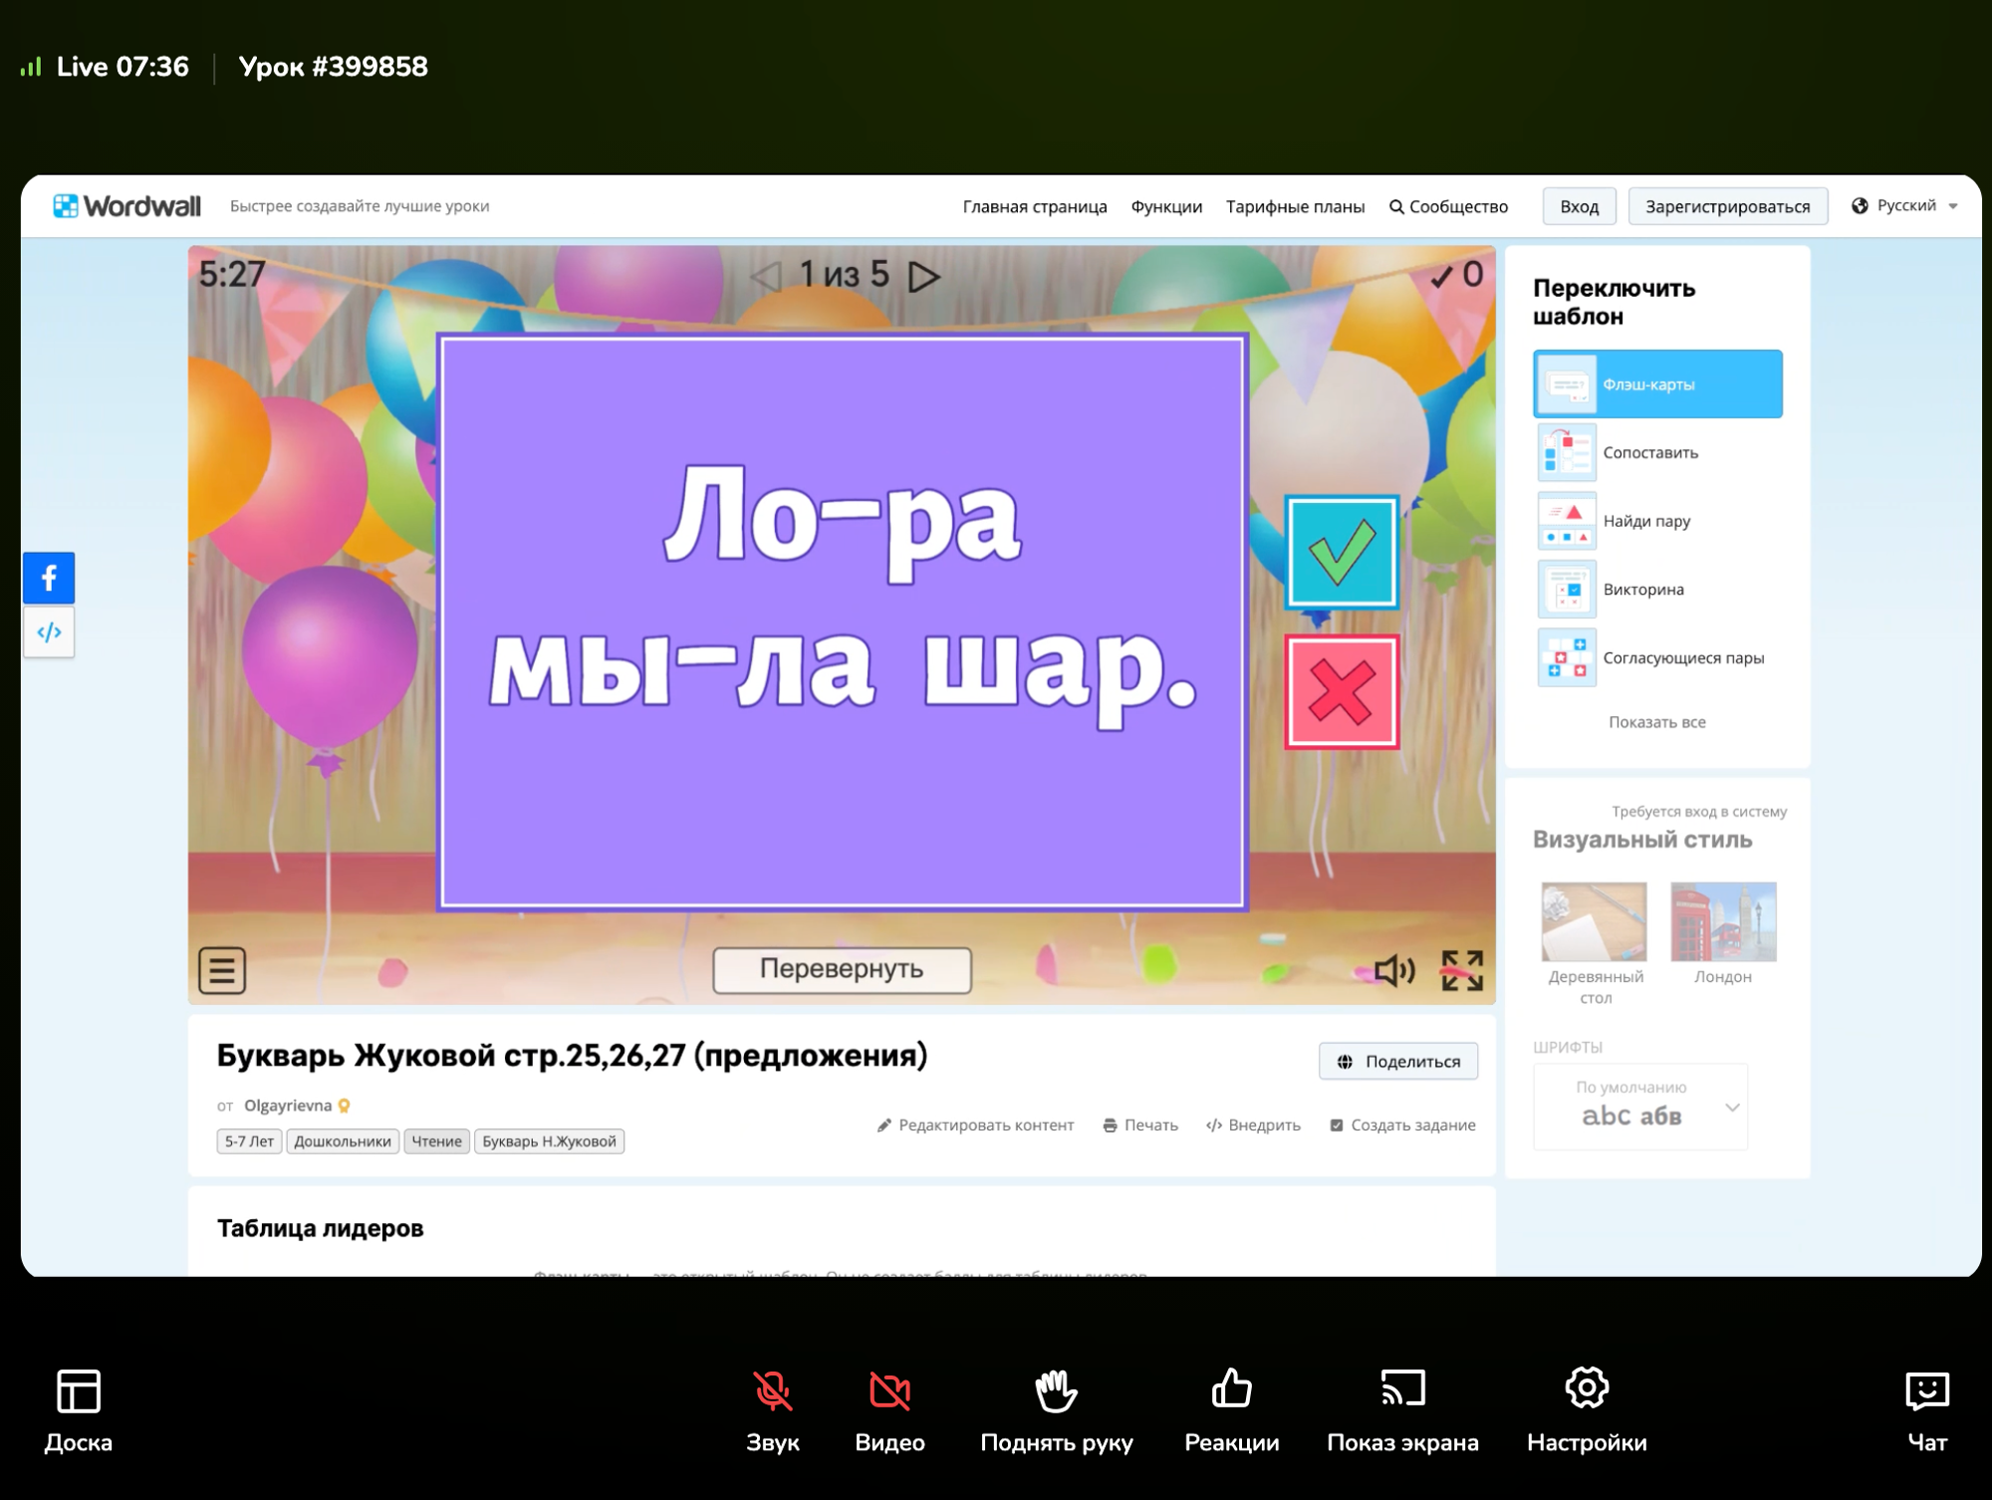Image resolution: width=1992 pixels, height=1500 pixels.
Task: Switch template to Найди пару
Action: pos(1657,521)
